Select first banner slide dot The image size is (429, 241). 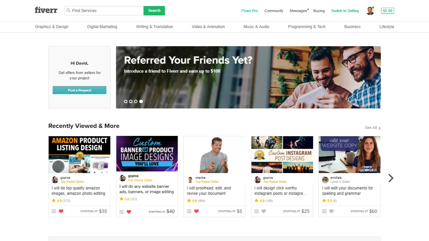pos(126,101)
